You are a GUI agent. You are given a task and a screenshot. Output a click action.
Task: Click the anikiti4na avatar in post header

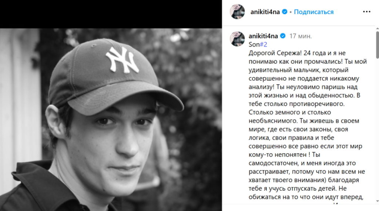pyautogui.click(x=237, y=11)
